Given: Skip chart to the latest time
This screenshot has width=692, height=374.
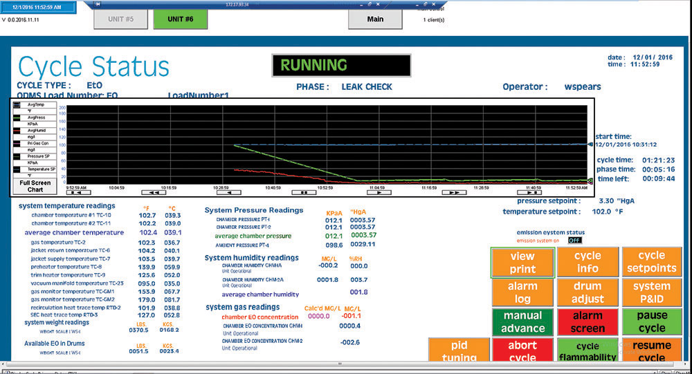Looking at the screenshot, I should (x=529, y=193).
